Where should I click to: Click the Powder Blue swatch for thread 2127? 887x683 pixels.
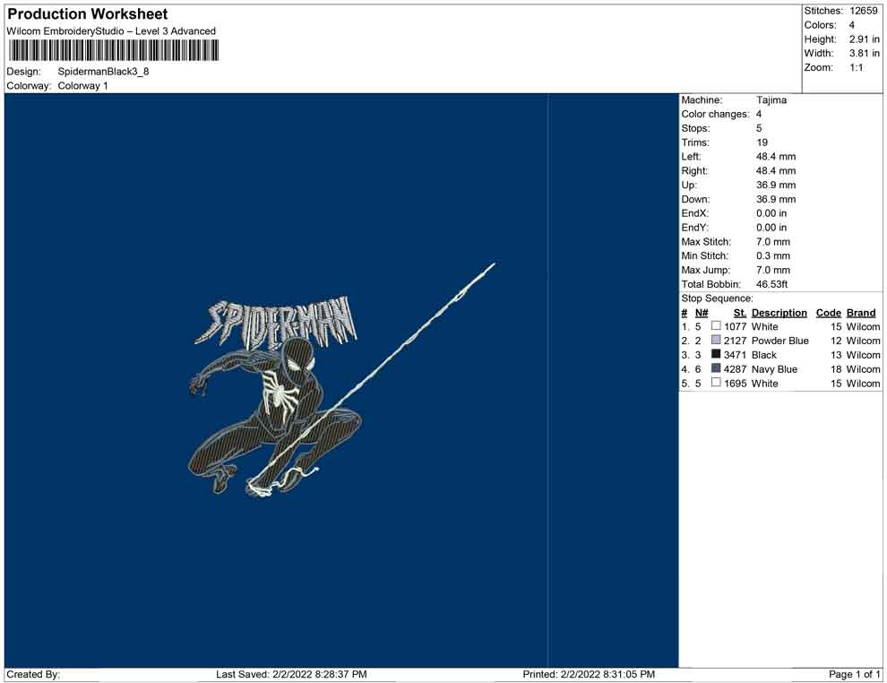click(x=716, y=340)
